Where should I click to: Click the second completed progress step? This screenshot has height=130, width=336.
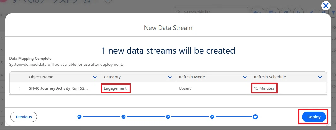(x=124, y=117)
